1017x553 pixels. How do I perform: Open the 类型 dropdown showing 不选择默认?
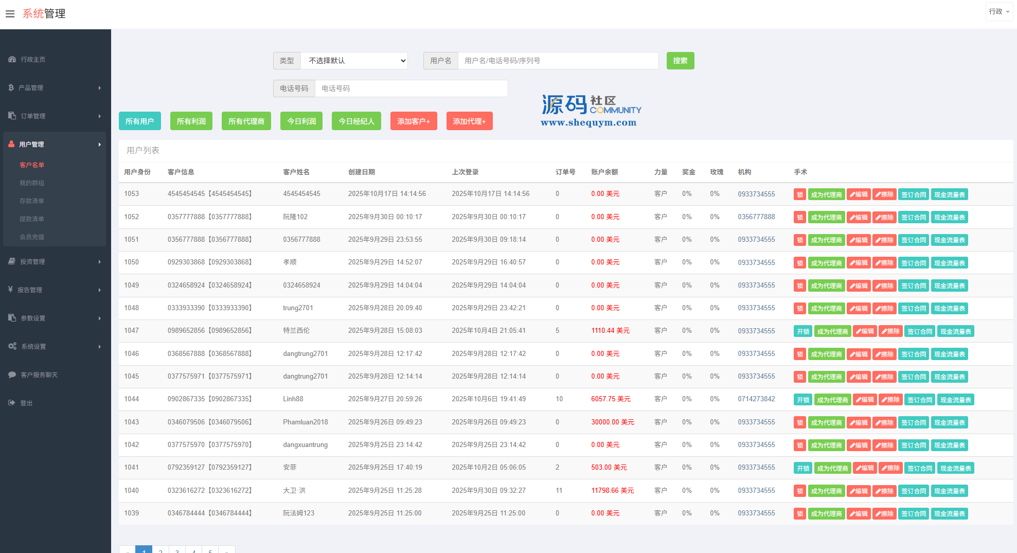[x=354, y=61]
